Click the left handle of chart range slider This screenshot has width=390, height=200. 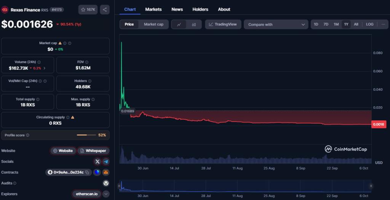coord(119,186)
